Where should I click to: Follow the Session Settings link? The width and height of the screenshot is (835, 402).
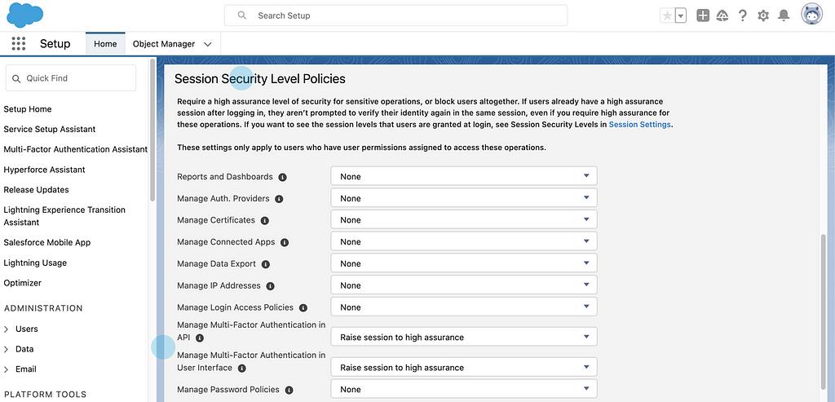pos(639,125)
